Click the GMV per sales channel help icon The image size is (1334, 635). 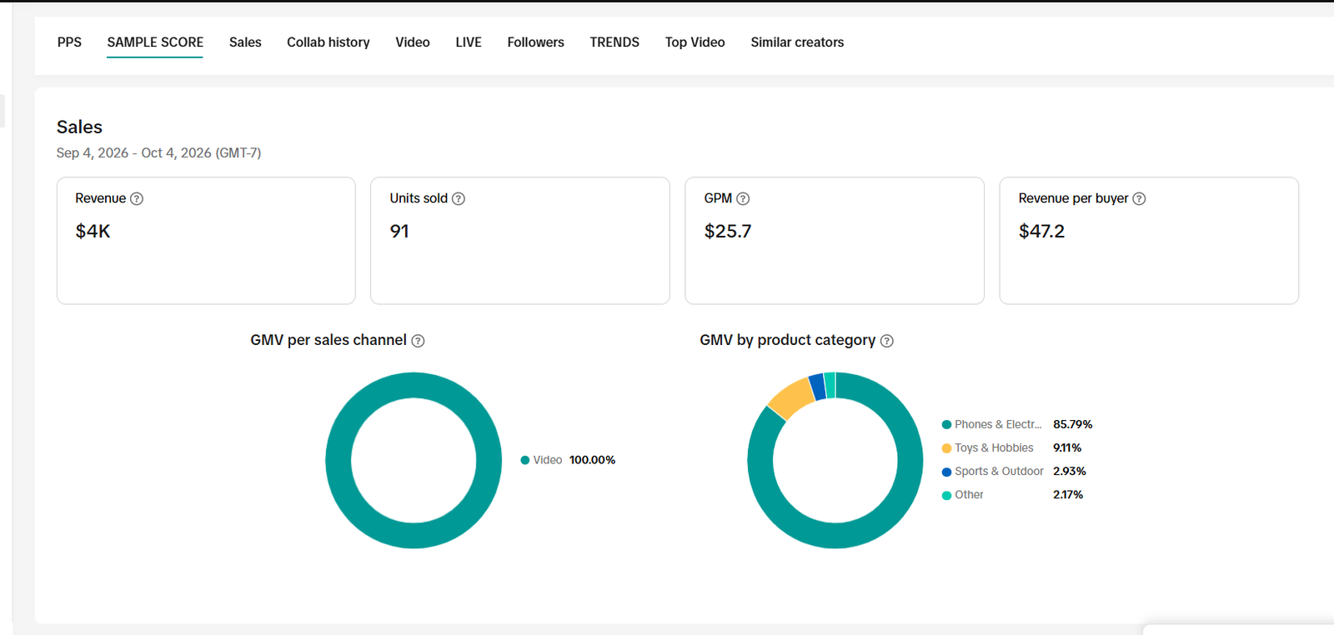(419, 341)
